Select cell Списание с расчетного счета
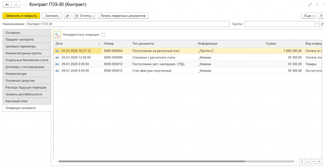This screenshot has height=168, width=324. pyautogui.click(x=163, y=57)
